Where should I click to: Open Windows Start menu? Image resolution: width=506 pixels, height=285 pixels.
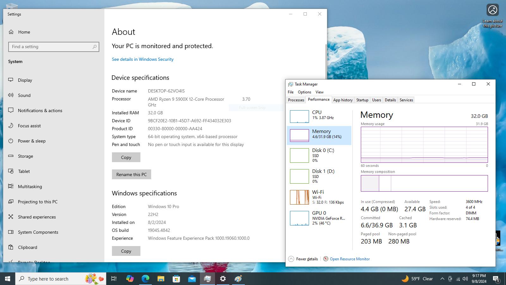[8, 279]
